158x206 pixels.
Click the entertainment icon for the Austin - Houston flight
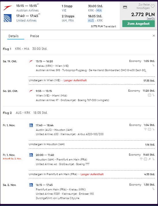(149, 129)
